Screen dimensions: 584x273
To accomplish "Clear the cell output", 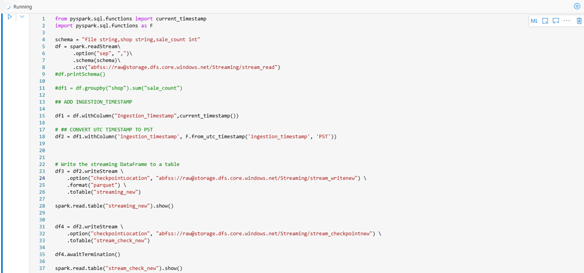I will pos(545,21).
